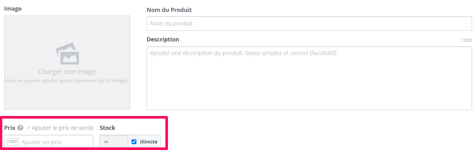Click the Ajouter le prix de vente link
This screenshot has width=475, height=150.
coord(60,128)
